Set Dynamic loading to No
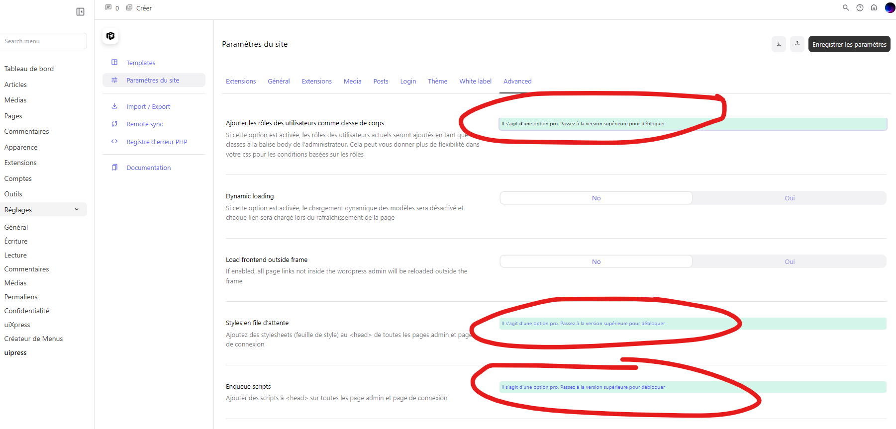This screenshot has height=429, width=896. click(x=596, y=198)
